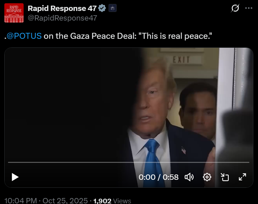Open the 10:04 PM Oct 25 timestamp
258x204 pixels.
tap(46, 201)
